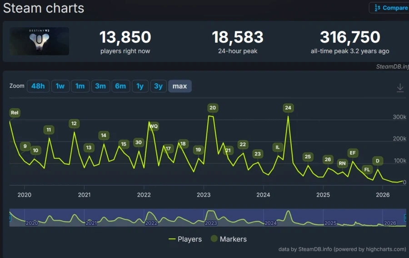Click chart marker 17
This screenshot has width=409, height=258.
[x=168, y=149]
